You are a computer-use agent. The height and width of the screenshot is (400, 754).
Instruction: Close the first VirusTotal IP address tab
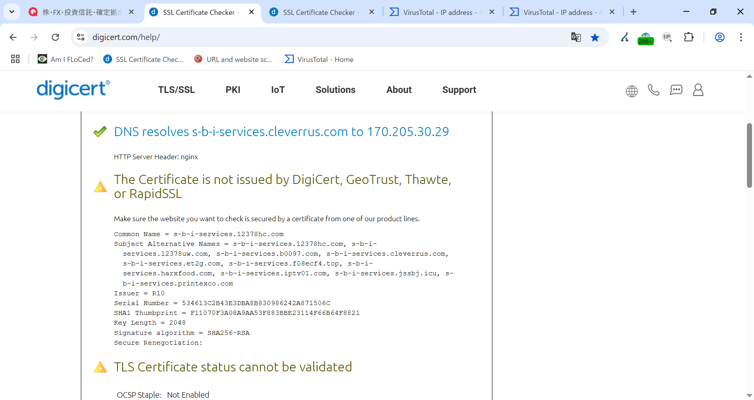(x=492, y=12)
